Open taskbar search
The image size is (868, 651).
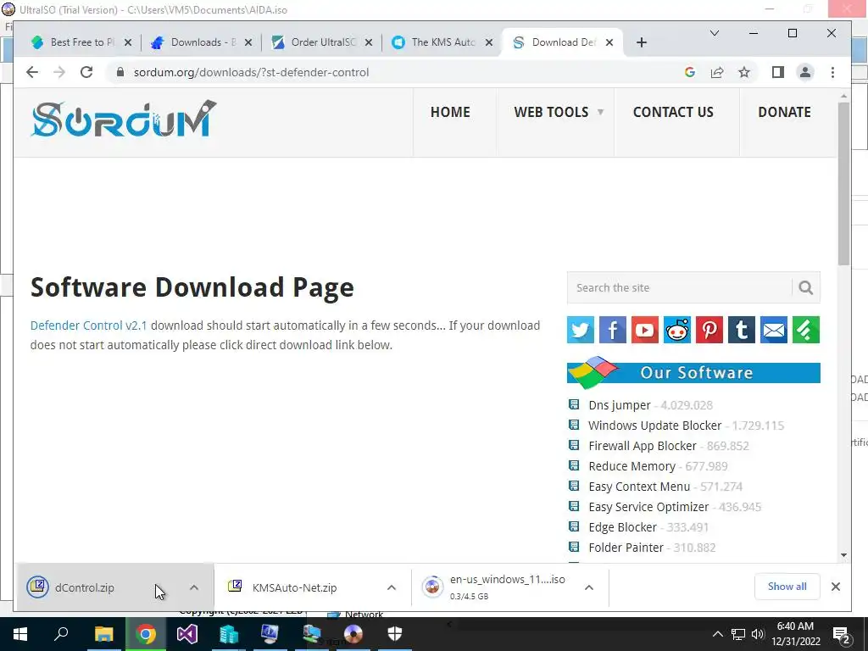click(61, 634)
